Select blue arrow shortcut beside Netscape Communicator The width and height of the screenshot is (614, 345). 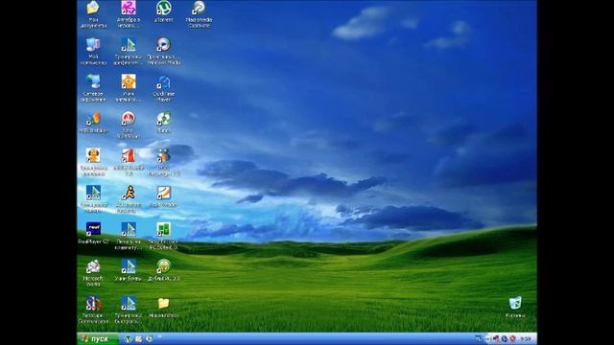point(128,303)
